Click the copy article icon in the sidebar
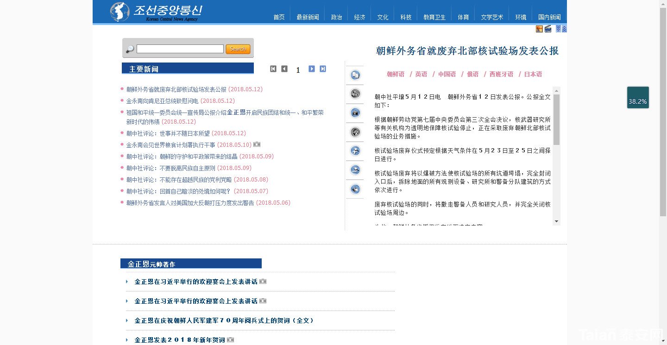667x345 pixels. tap(355, 75)
